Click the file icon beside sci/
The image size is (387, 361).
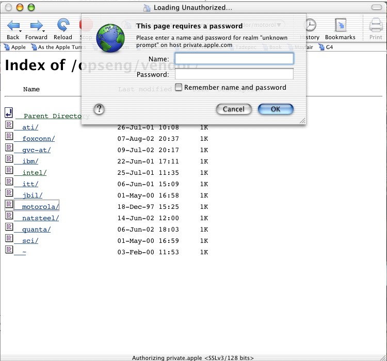point(9,238)
